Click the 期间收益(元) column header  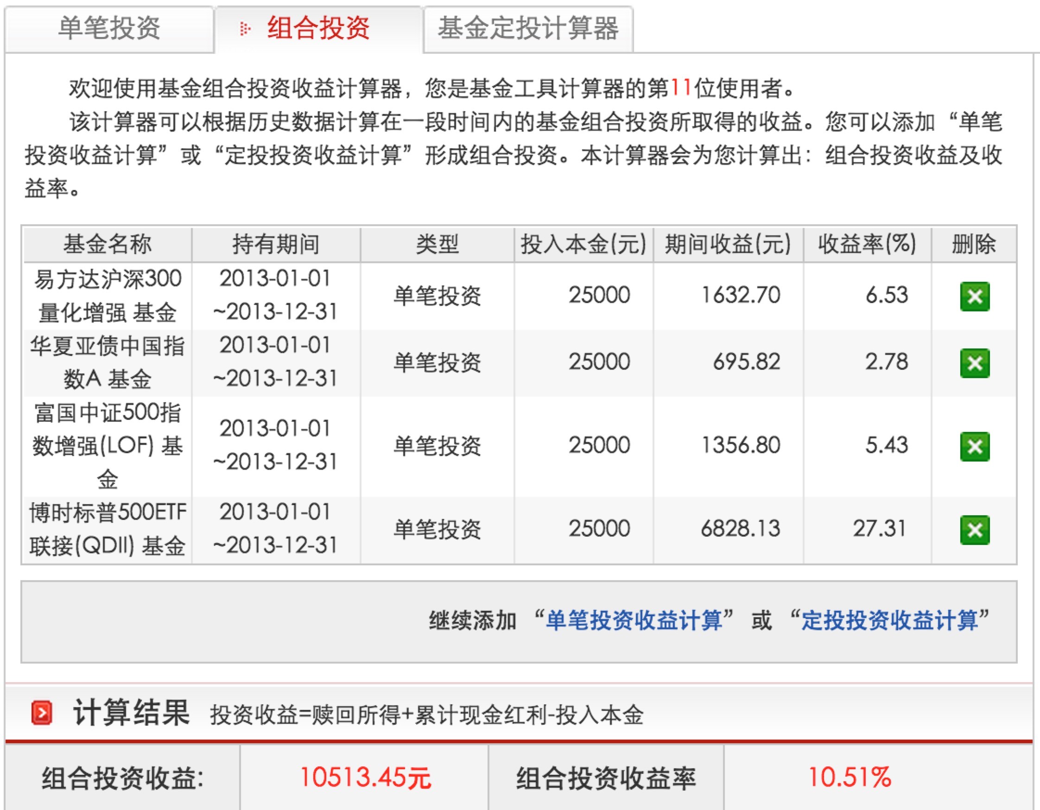coord(728,244)
